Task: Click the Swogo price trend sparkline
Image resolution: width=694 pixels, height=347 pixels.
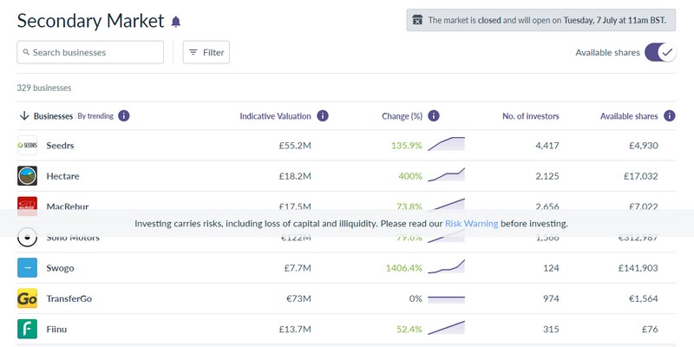Action: (x=446, y=267)
